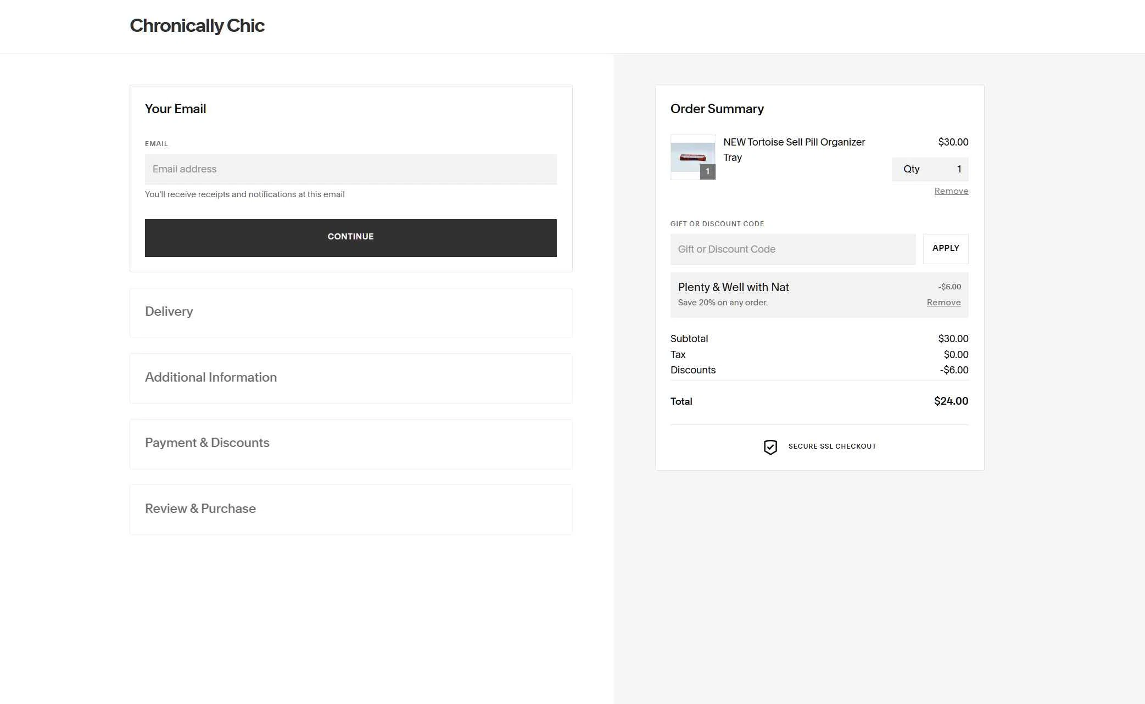This screenshot has width=1145, height=704.
Task: Click the Qty value field
Action: point(930,169)
